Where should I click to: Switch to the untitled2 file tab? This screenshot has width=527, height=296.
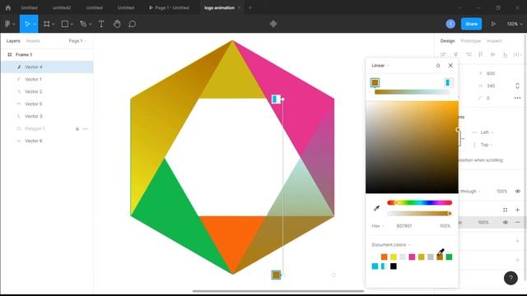click(62, 7)
